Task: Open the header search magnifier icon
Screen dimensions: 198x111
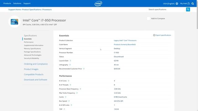Action: point(192,3)
